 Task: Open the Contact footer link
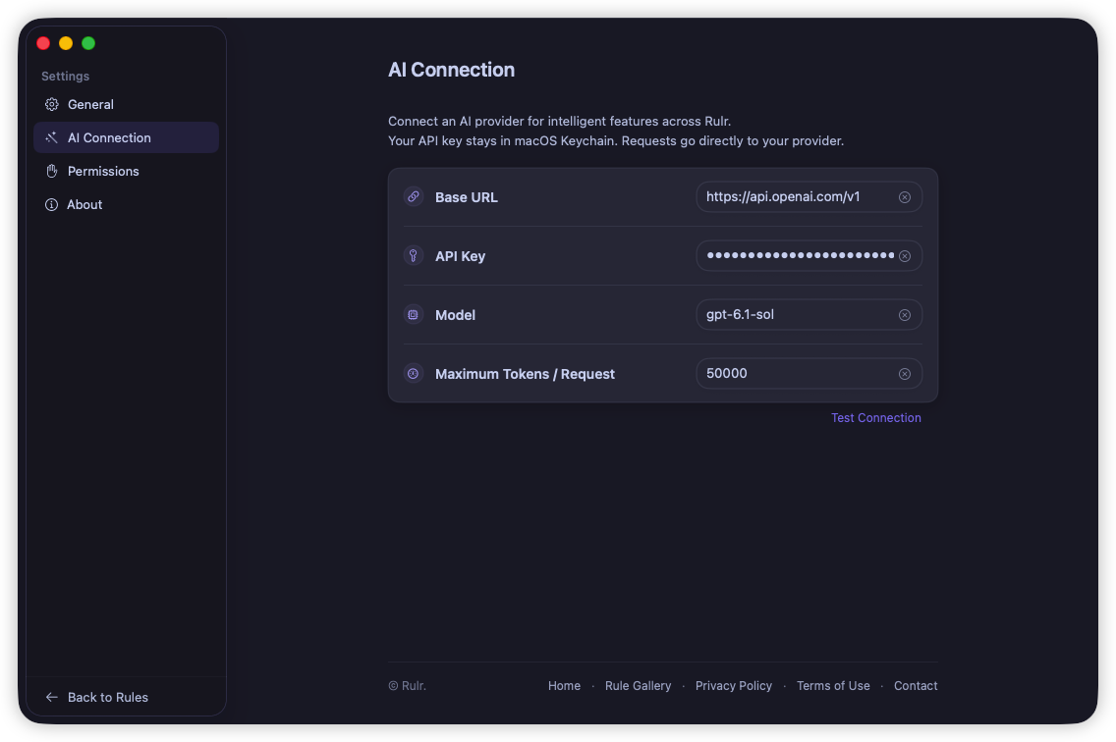(916, 686)
